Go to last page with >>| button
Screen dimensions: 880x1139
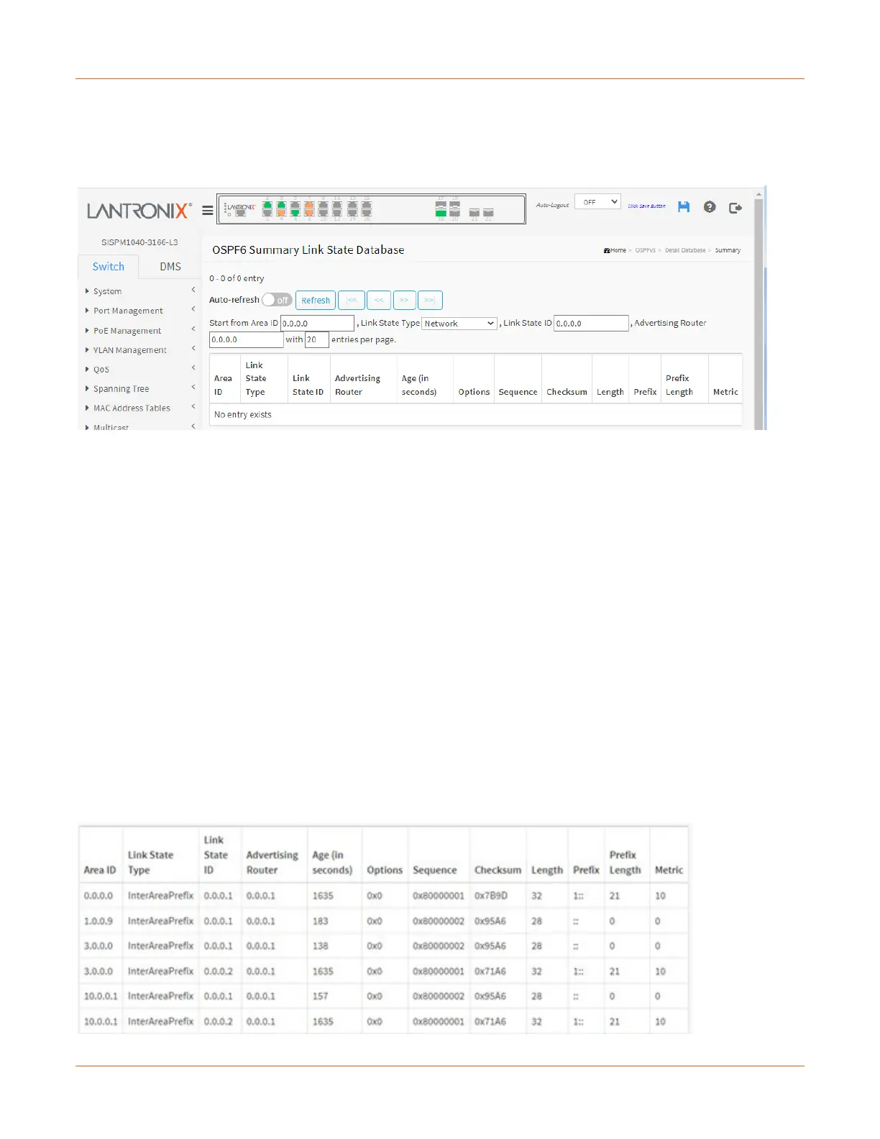click(430, 300)
